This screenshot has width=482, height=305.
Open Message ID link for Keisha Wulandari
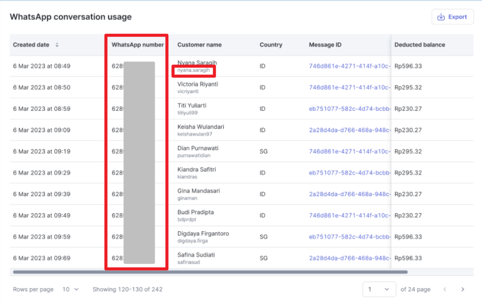tap(349, 130)
